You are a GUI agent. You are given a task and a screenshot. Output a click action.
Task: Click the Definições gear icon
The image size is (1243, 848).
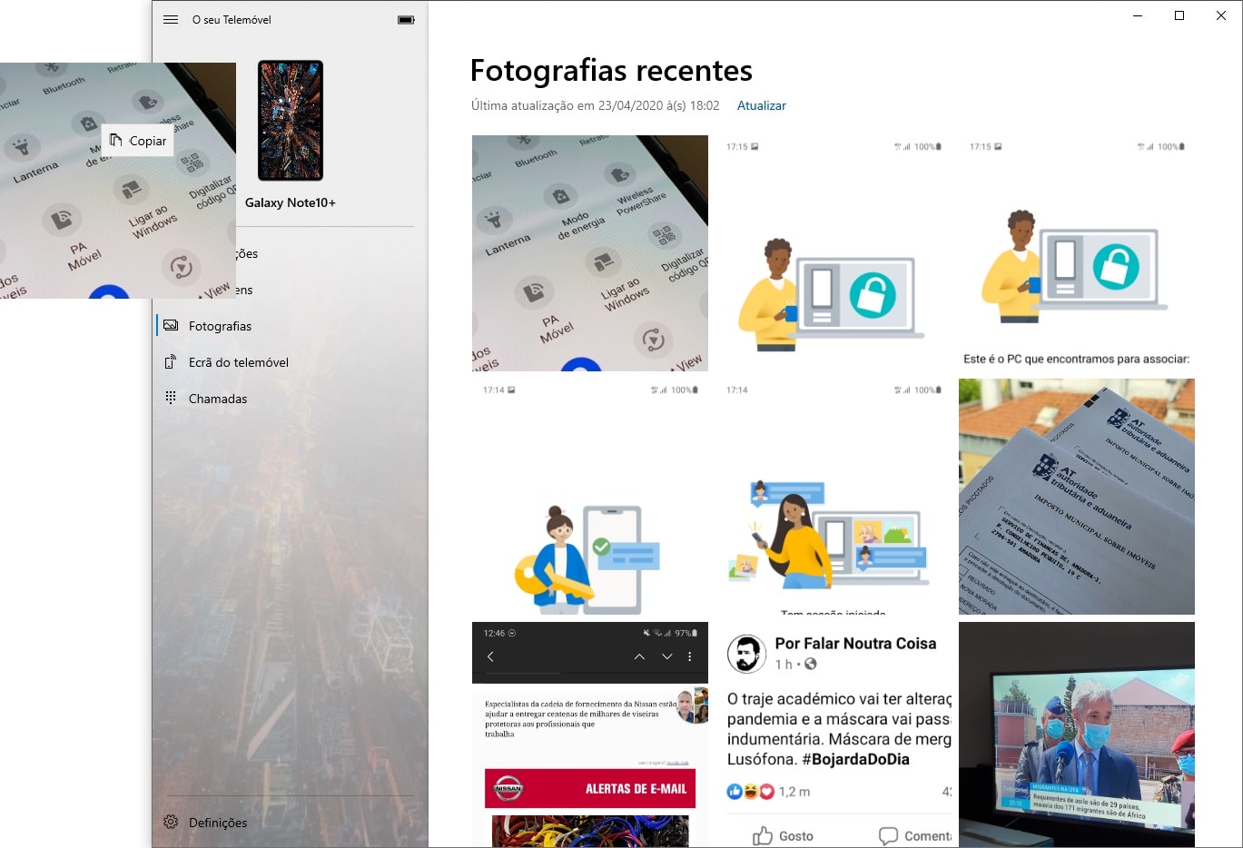click(x=171, y=822)
